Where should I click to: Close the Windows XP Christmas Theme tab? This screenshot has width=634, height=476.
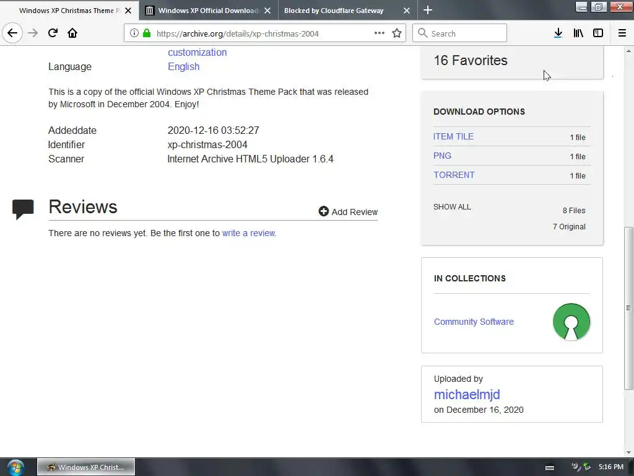[128, 11]
